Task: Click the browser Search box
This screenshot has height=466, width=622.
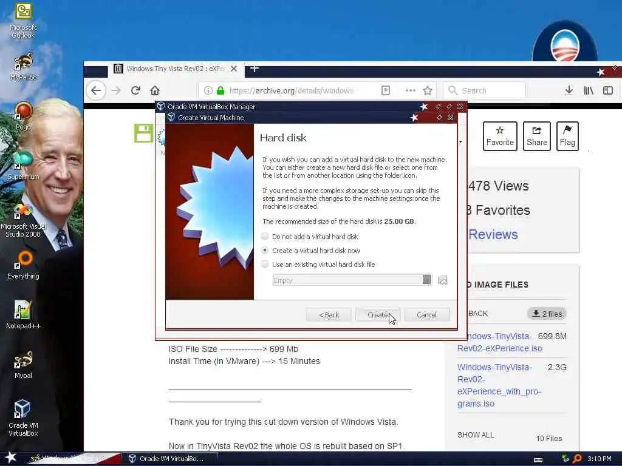Action: 484,90
